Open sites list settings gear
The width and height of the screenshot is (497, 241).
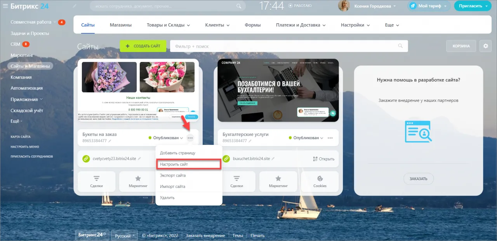[485, 46]
